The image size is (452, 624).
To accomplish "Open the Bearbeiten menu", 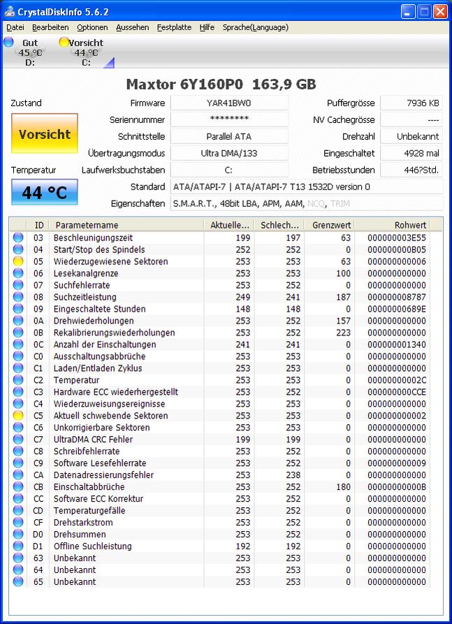I will click(x=50, y=27).
